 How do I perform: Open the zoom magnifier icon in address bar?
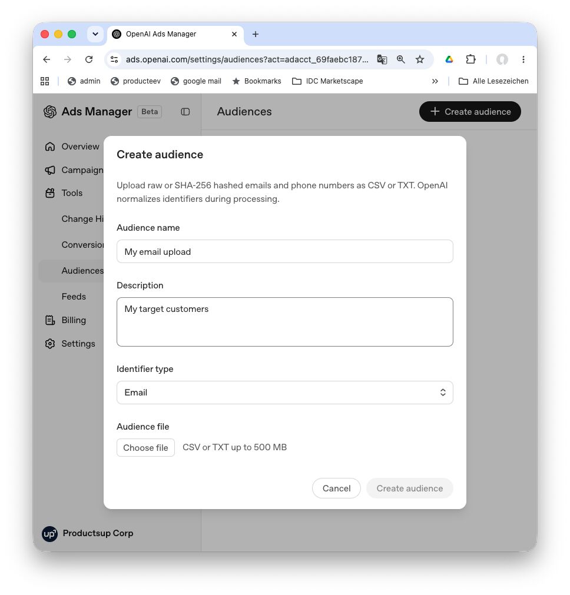[400, 59]
